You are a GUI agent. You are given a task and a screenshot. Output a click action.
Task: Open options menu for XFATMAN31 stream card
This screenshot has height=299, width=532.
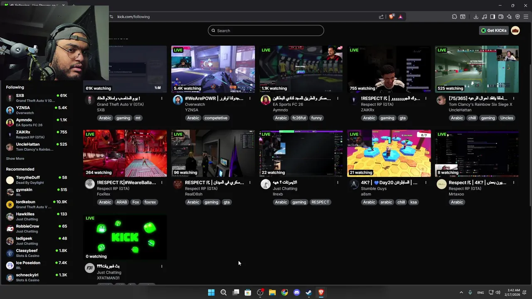point(162,266)
